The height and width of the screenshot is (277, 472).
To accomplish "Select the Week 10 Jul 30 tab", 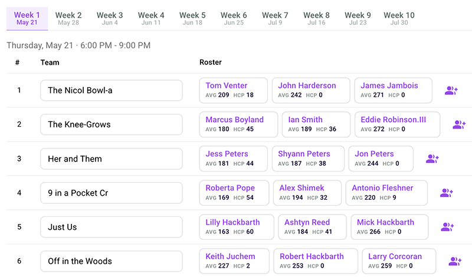I will (399, 18).
